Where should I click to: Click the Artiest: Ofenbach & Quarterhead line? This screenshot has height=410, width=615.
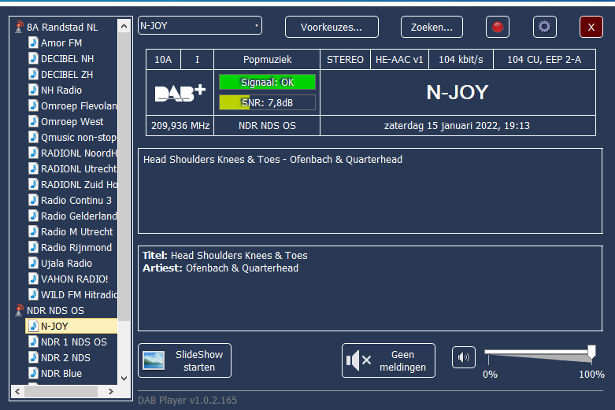220,268
